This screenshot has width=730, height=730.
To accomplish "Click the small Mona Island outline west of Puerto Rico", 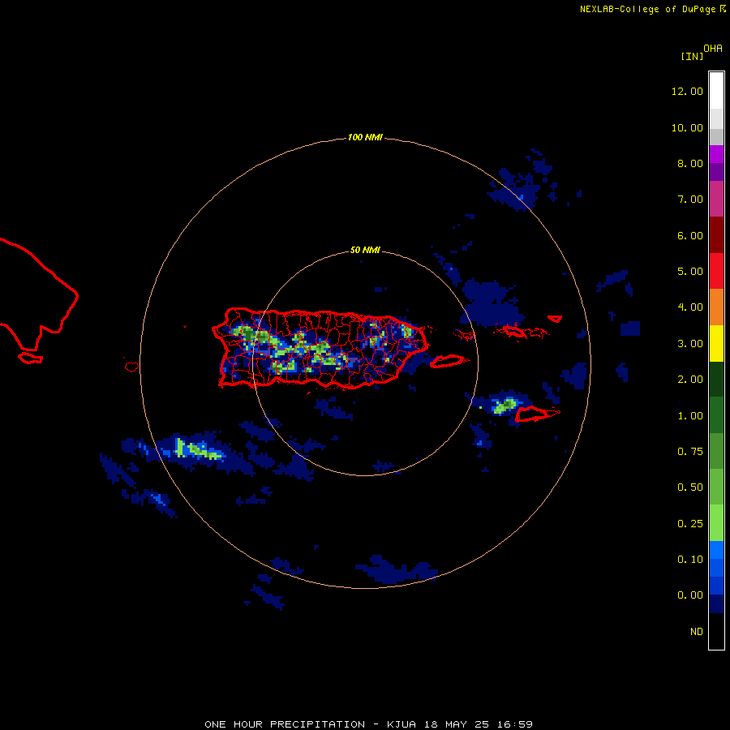I will 131,367.
